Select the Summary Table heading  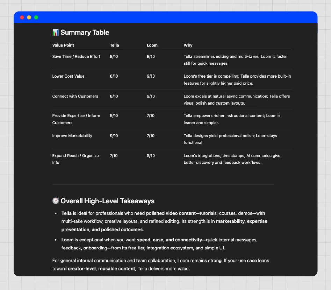[85, 32]
